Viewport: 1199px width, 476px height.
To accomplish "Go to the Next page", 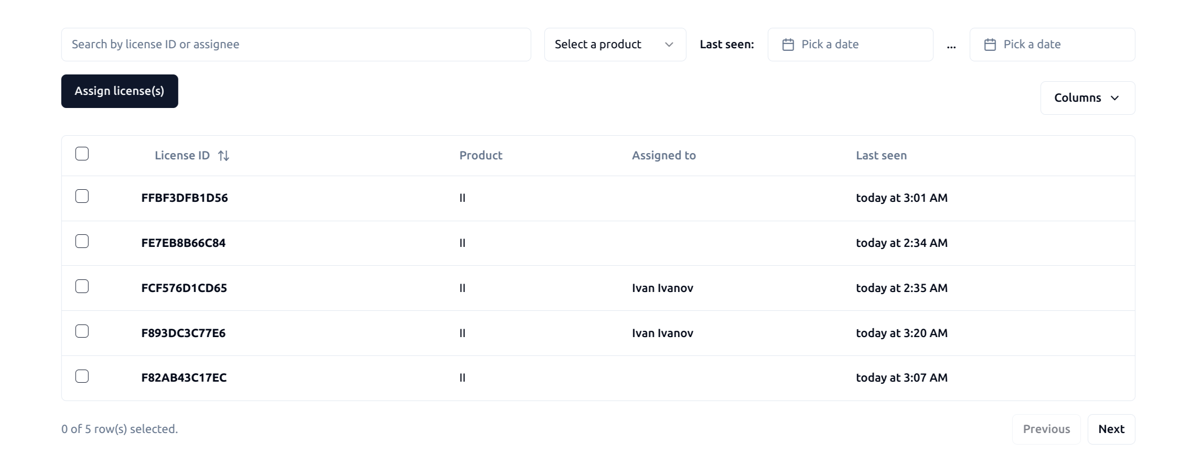I will (x=1111, y=429).
